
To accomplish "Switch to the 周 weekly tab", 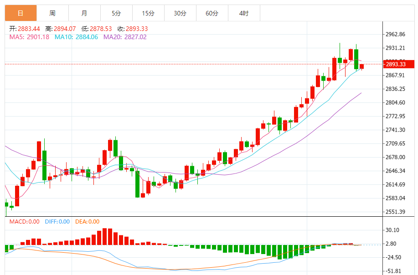I will (52, 13).
